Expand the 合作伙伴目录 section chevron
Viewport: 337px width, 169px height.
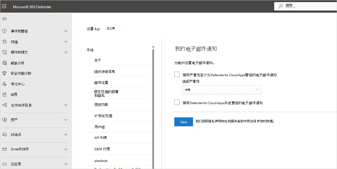(66, 105)
